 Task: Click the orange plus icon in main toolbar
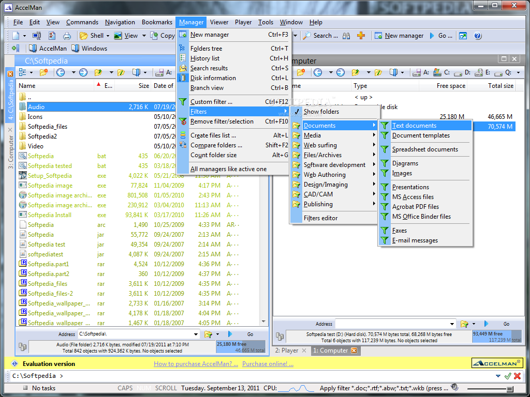pos(361,36)
